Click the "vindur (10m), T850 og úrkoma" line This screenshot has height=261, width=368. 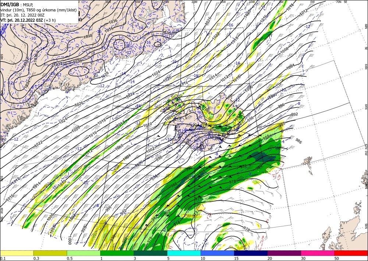coord(39,10)
